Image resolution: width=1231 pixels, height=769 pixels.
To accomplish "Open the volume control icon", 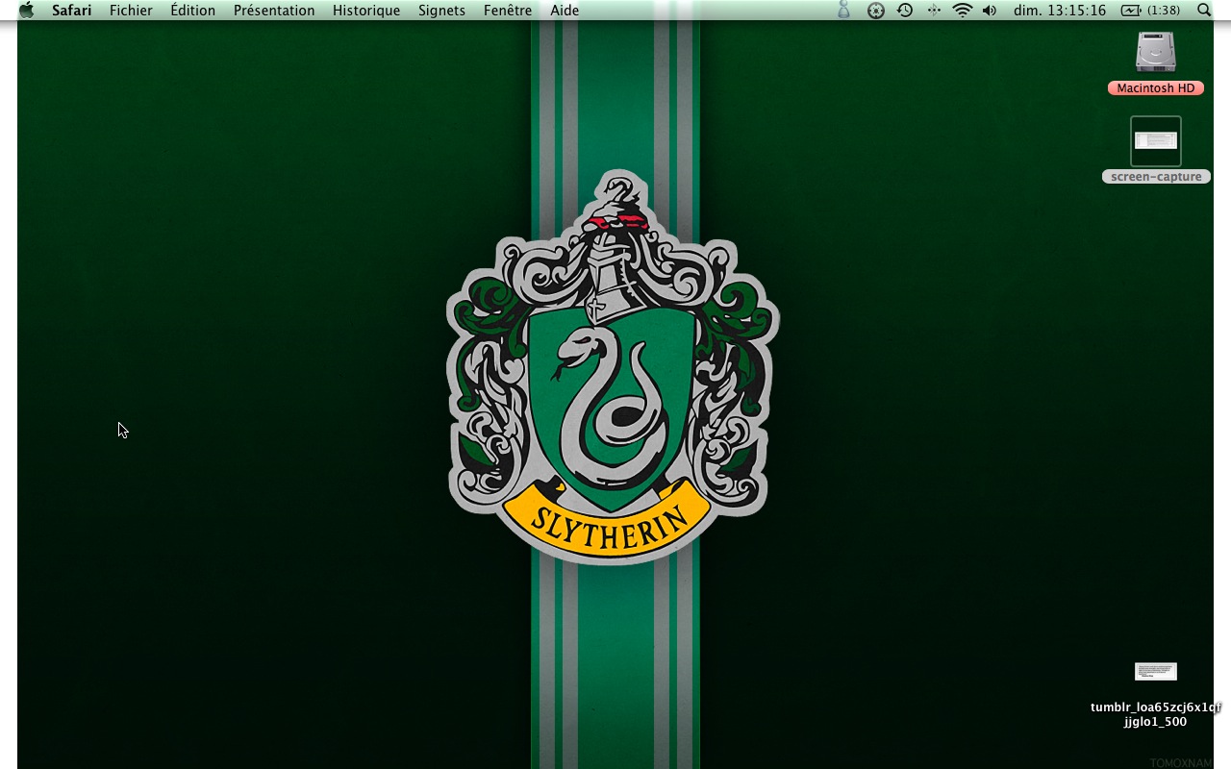I will 990,11.
